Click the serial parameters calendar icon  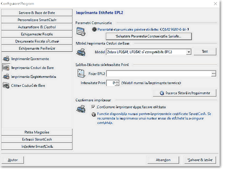tap(81, 31)
